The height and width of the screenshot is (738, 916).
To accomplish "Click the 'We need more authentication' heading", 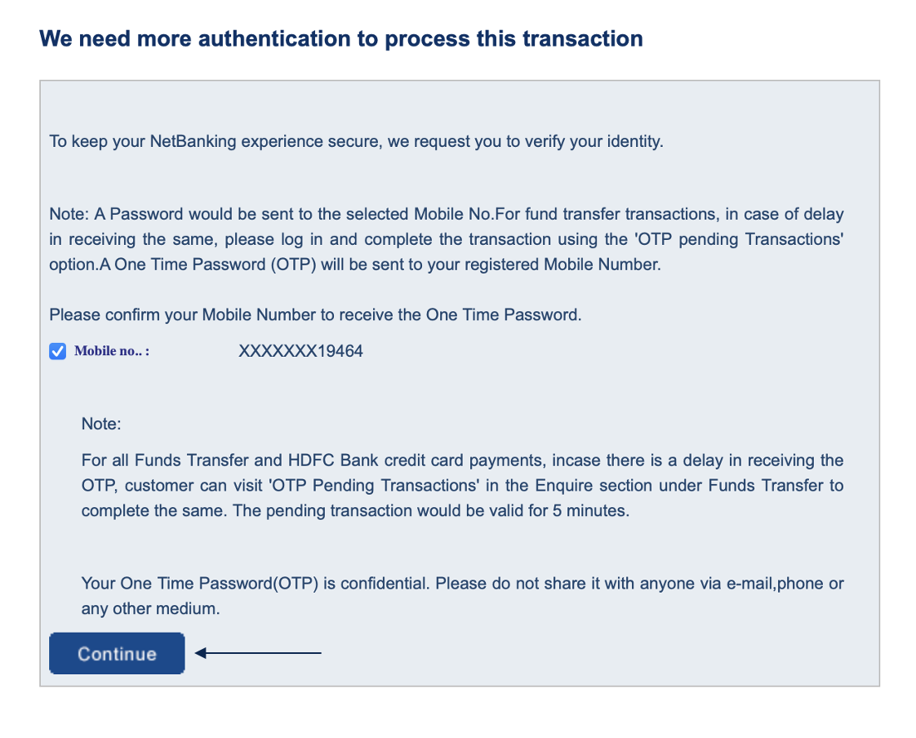I will (341, 38).
